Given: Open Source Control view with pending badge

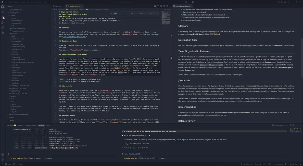Looking at the screenshot, I should tap(3, 17).
